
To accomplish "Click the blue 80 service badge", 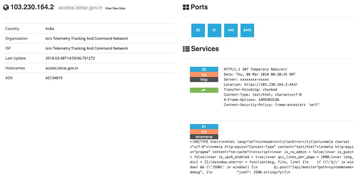I will click(x=204, y=69).
